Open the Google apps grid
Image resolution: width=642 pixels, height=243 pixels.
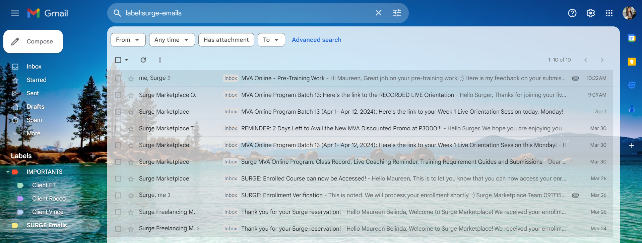609,13
